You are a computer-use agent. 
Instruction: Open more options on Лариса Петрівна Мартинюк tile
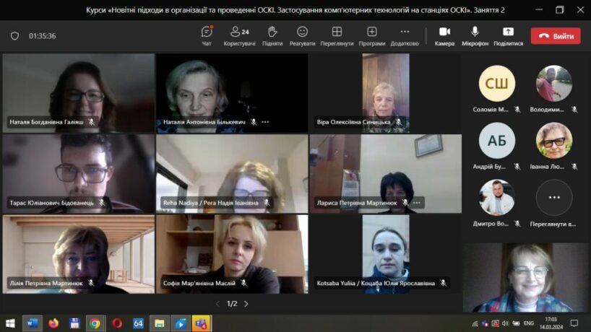click(x=417, y=203)
